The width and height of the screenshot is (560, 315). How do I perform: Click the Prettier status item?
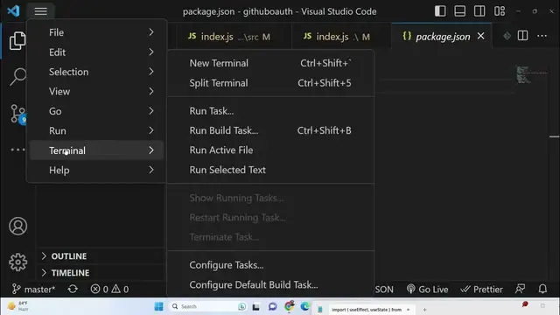pyautogui.click(x=481, y=289)
